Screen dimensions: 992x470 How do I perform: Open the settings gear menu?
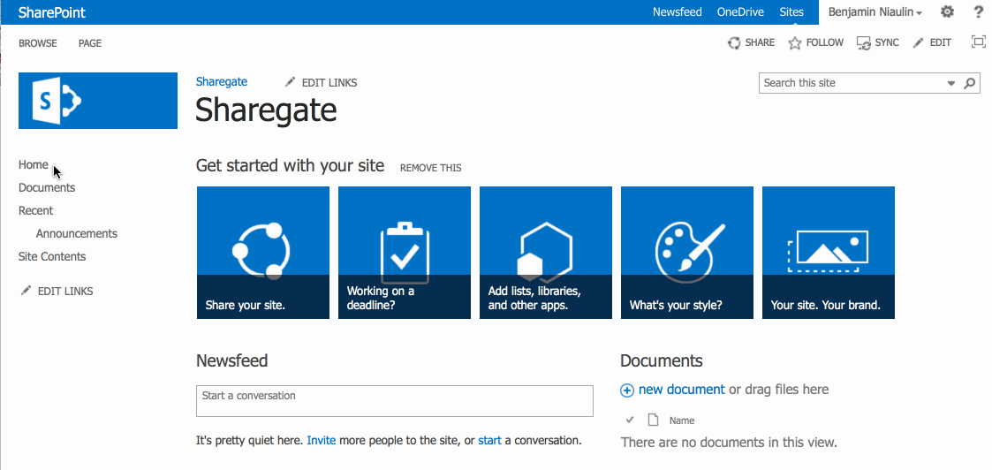tap(946, 12)
